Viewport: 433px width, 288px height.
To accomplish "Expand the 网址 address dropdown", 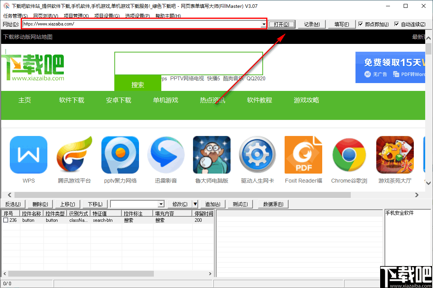I will click(x=264, y=24).
